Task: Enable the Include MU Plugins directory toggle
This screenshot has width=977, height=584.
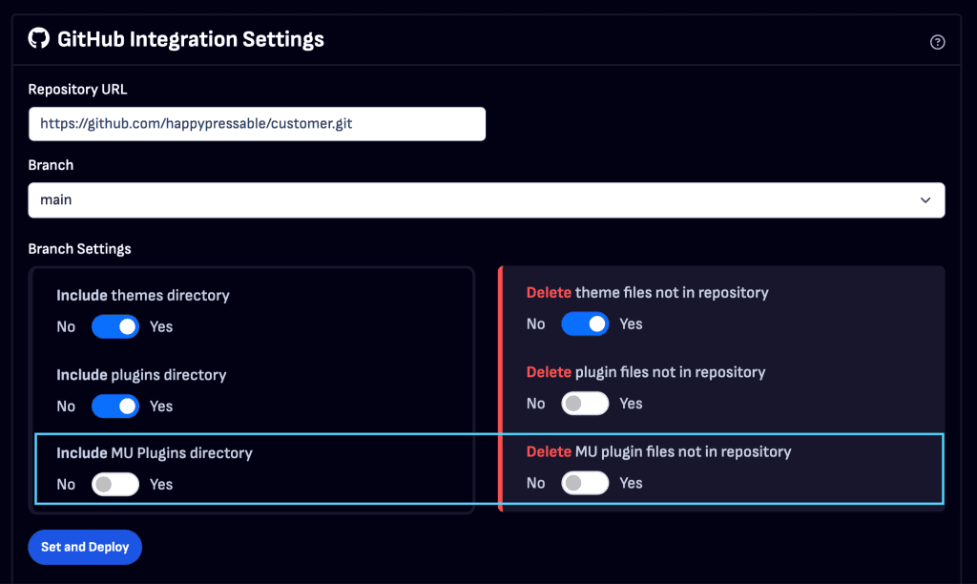Action: (x=114, y=484)
